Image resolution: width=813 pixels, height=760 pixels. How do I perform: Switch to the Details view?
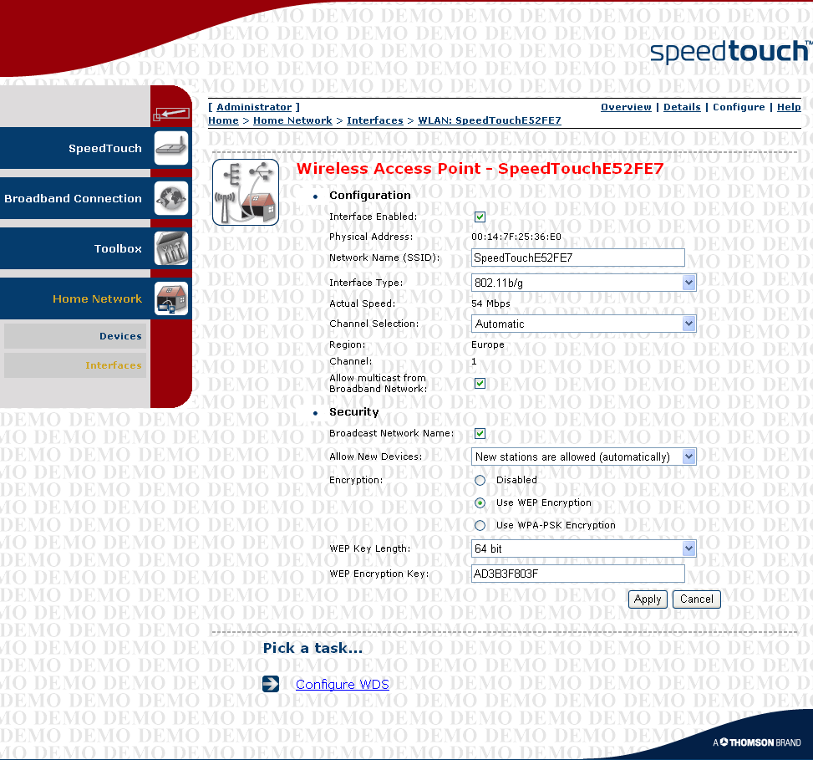click(682, 107)
